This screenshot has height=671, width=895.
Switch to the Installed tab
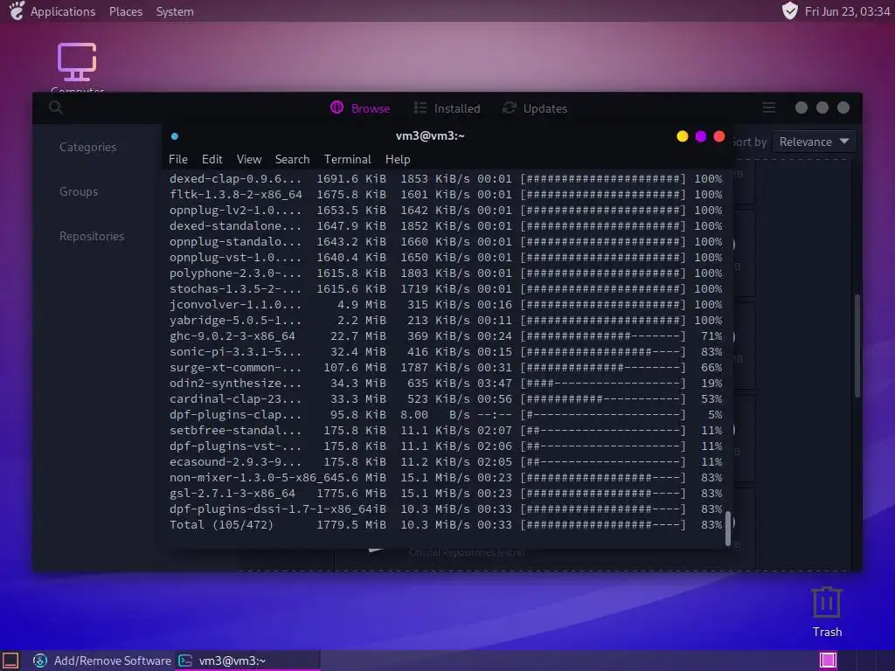[x=447, y=108]
